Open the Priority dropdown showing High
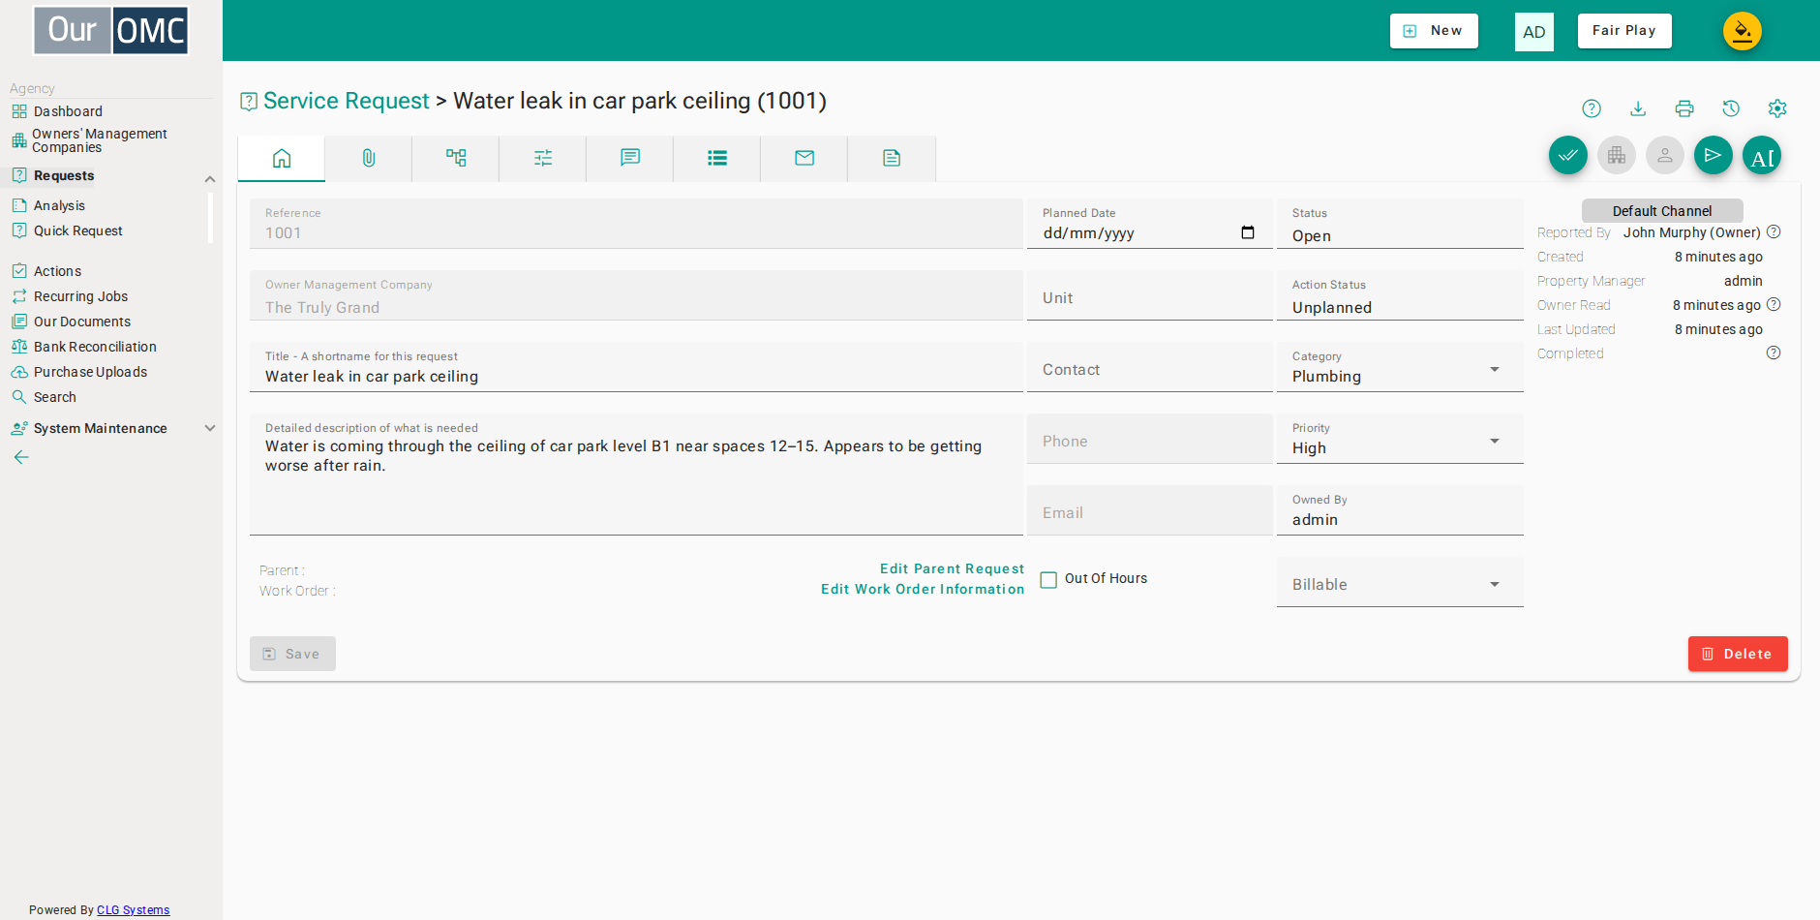Screen dimensions: 1820x920 pos(1400,440)
